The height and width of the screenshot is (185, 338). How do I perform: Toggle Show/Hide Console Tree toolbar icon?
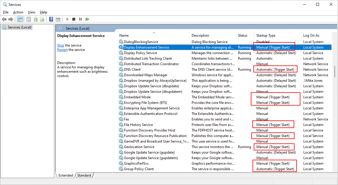20,19
